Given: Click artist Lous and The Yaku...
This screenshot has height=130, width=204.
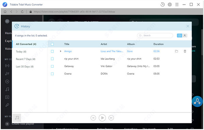Looking at the screenshot, I should click(x=112, y=51).
